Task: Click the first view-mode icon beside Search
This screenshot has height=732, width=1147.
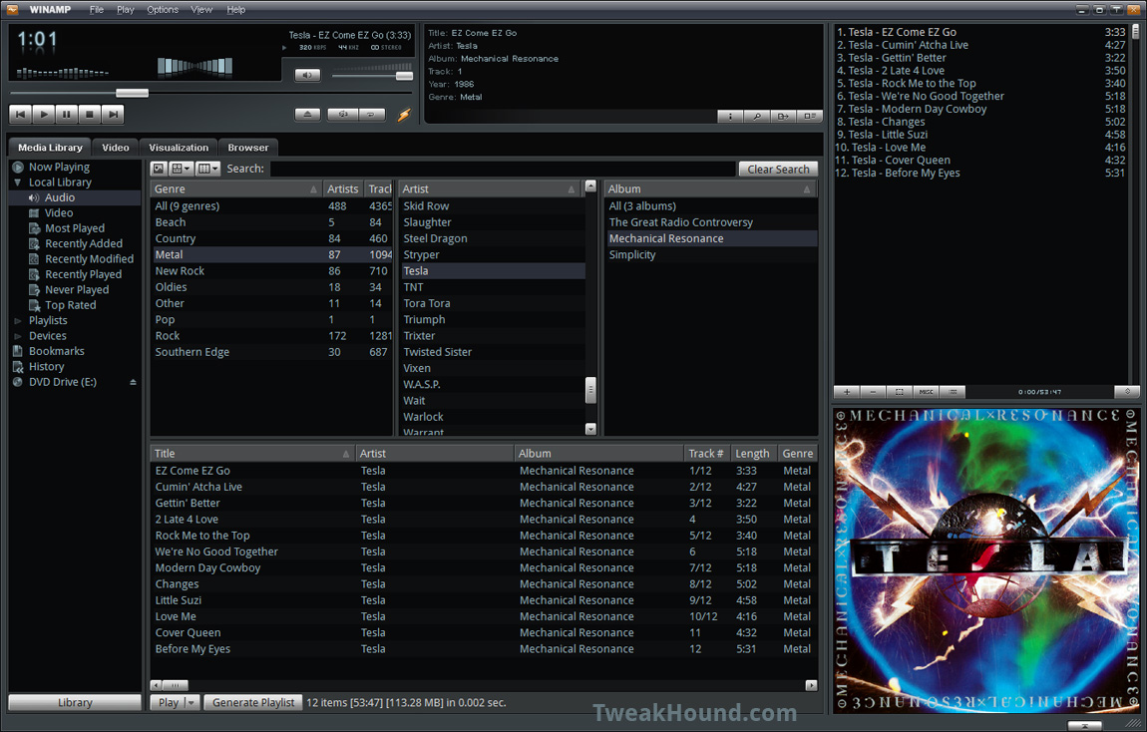Action: point(159,169)
